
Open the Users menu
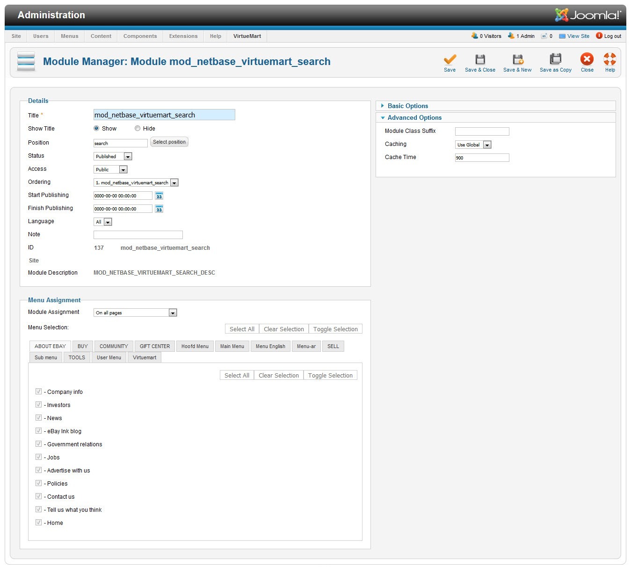pyautogui.click(x=41, y=36)
